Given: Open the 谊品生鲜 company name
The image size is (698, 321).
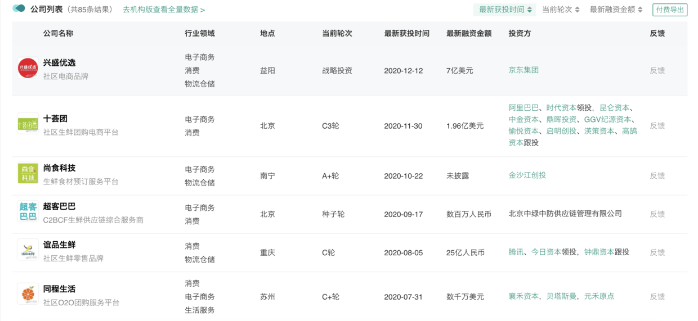Looking at the screenshot, I should point(59,245).
